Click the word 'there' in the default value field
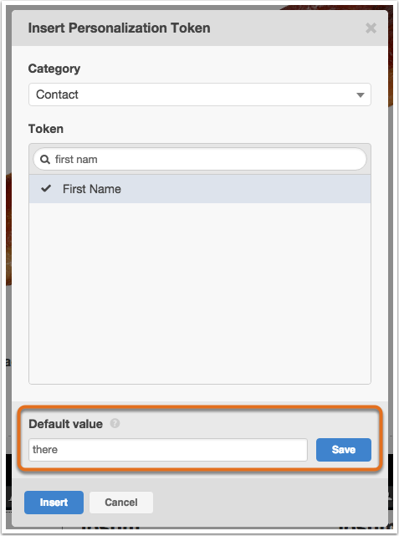This screenshot has height=536, width=399. click(45, 450)
